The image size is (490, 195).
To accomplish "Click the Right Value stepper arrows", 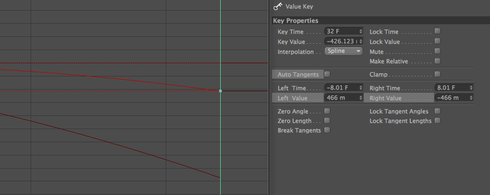I will (471, 98).
